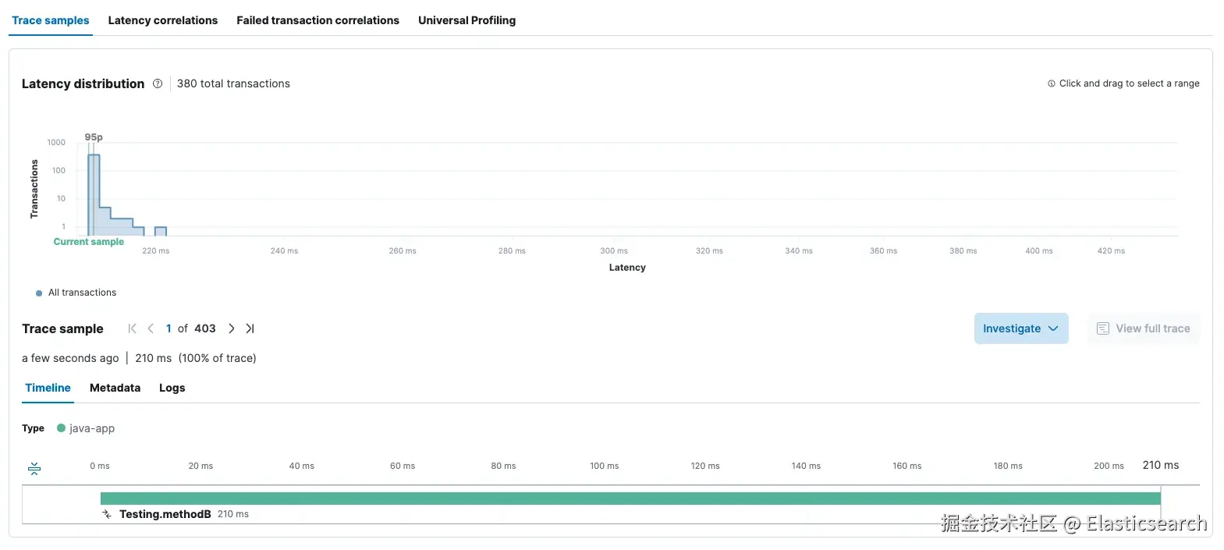Go to next trace sample

click(231, 328)
